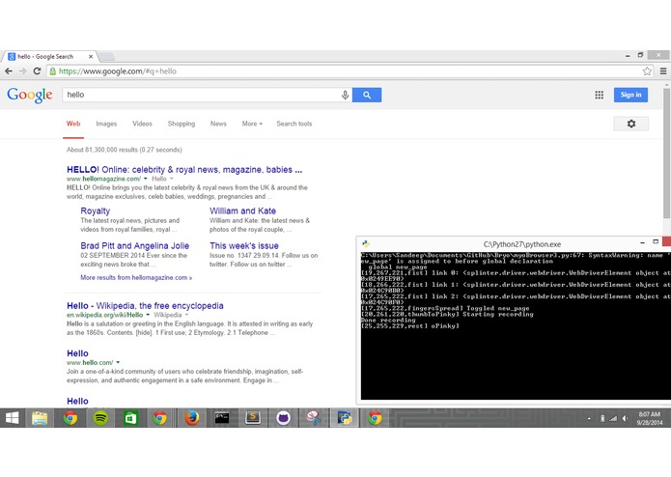
Task: Click the Sign in button
Action: [630, 95]
